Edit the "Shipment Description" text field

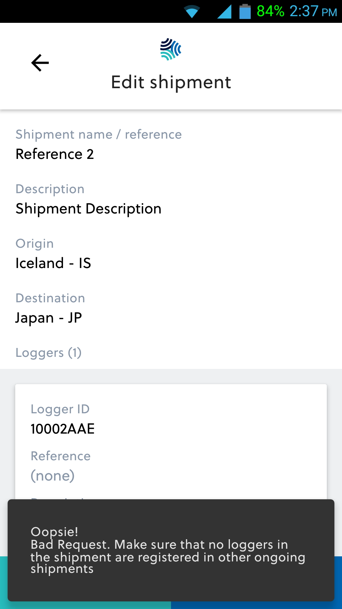coord(88,209)
